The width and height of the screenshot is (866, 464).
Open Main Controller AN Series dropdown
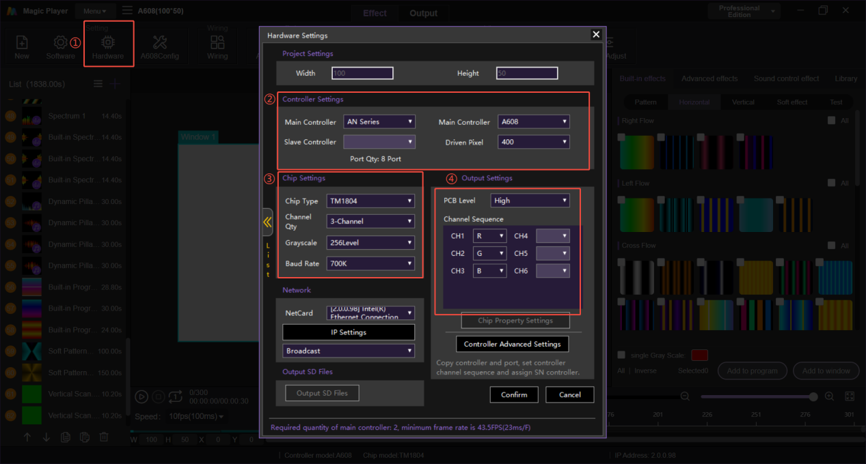point(379,121)
